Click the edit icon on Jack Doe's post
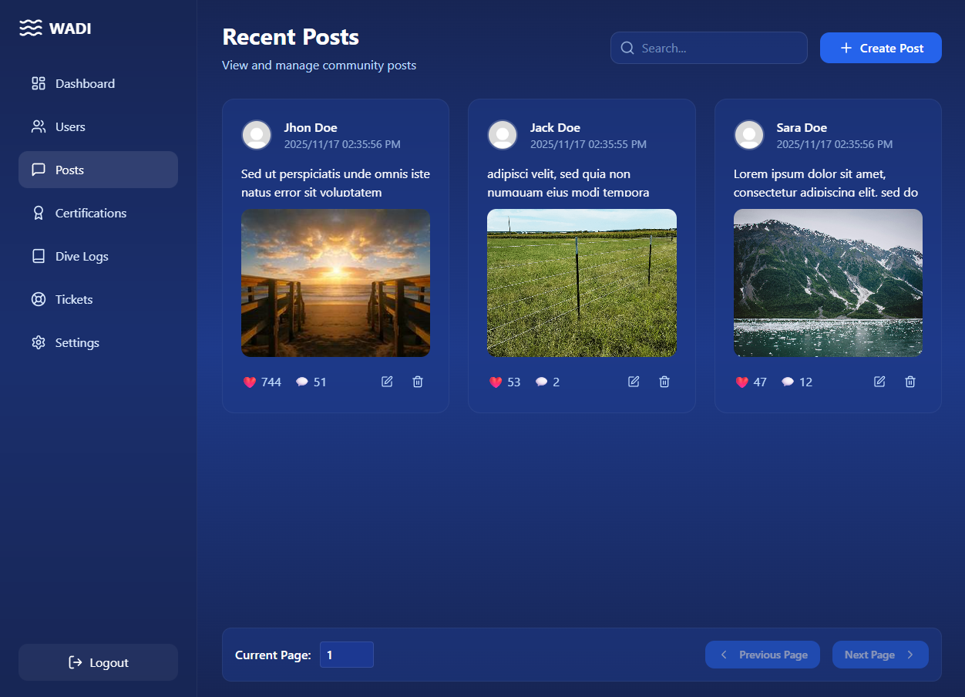Image resolution: width=965 pixels, height=697 pixels. [x=634, y=382]
